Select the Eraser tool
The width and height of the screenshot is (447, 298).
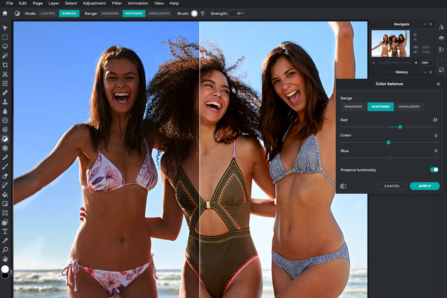5,176
